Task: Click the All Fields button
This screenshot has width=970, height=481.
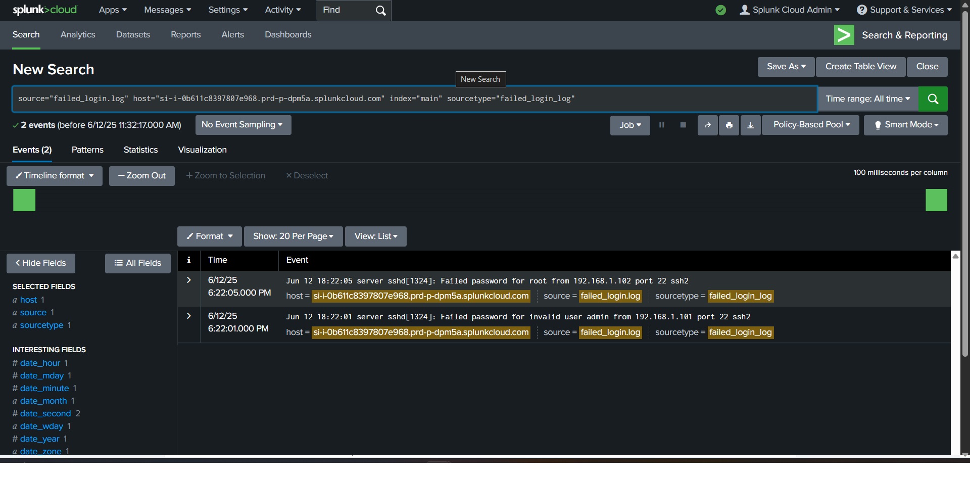Action: (138, 263)
